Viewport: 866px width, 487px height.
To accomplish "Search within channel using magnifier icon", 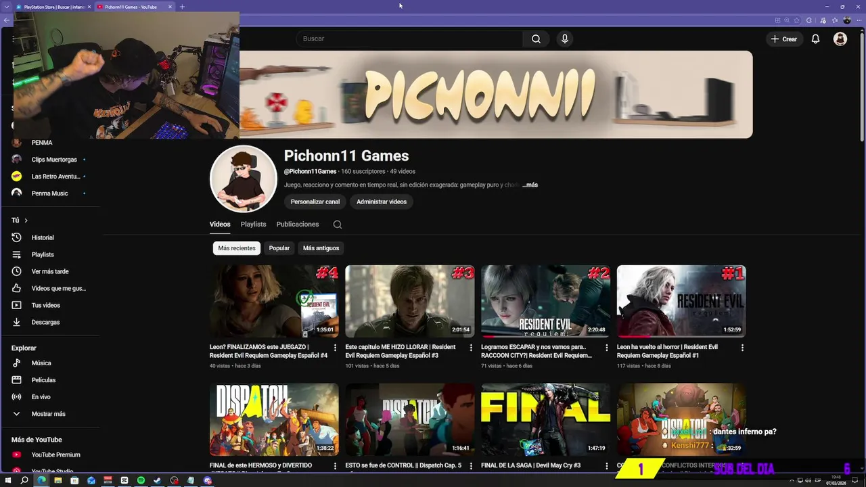I will coord(337,225).
